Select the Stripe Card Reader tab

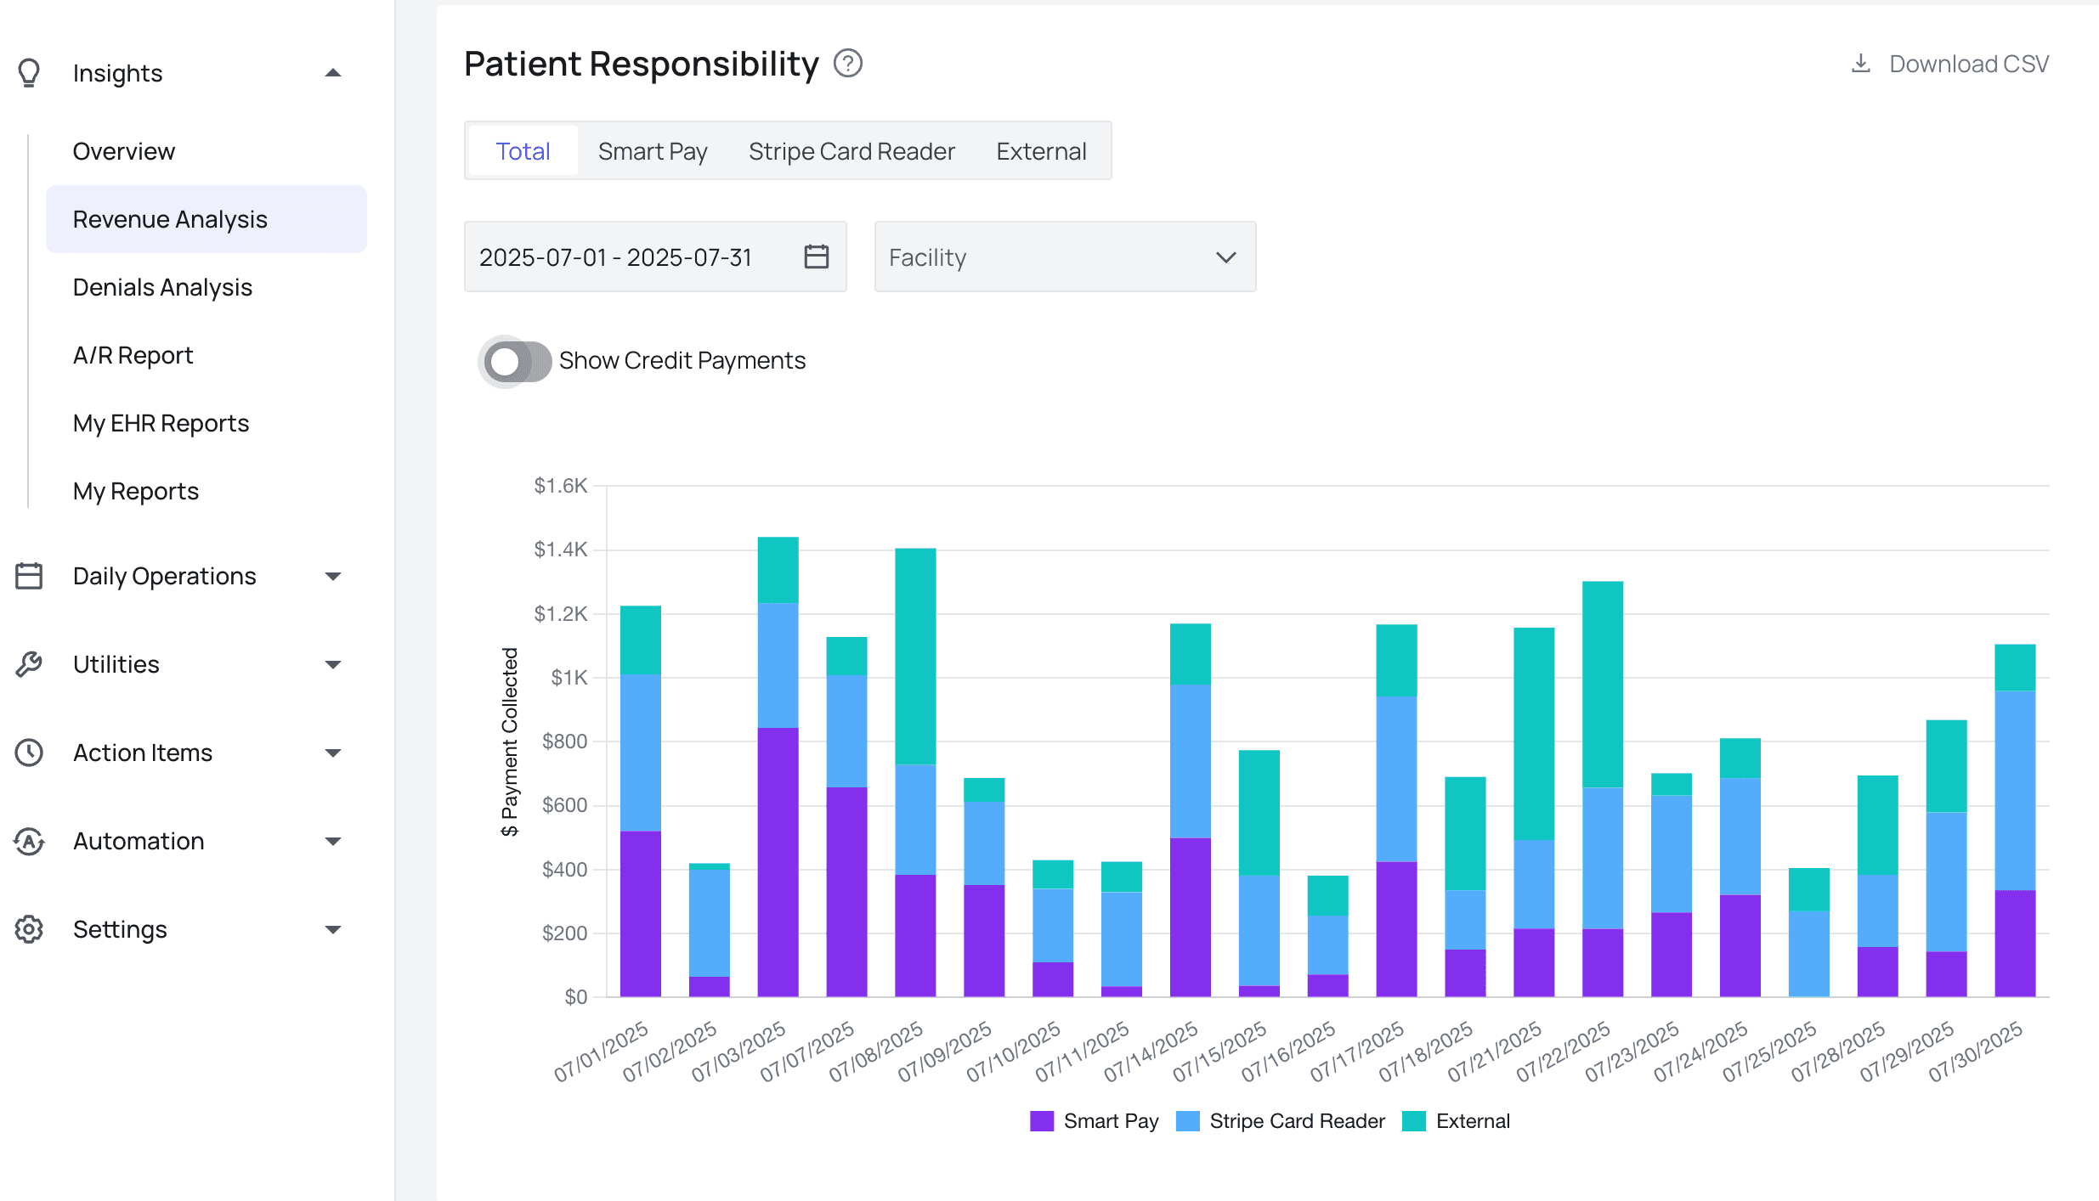tap(851, 151)
